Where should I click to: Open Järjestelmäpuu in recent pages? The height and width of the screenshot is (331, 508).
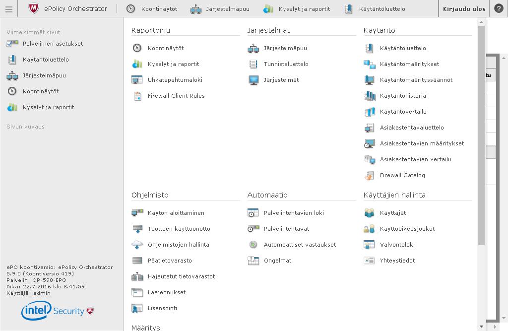click(x=44, y=75)
